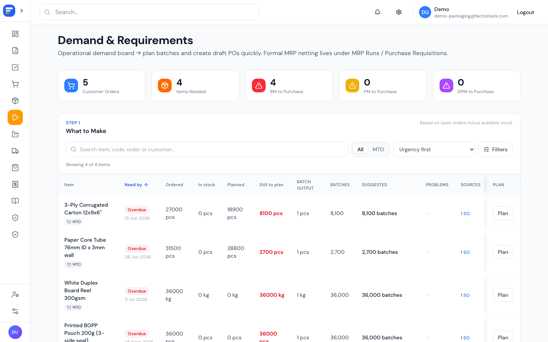Open the Urgency first sort dropdown
The image size is (548, 342).
point(434,149)
